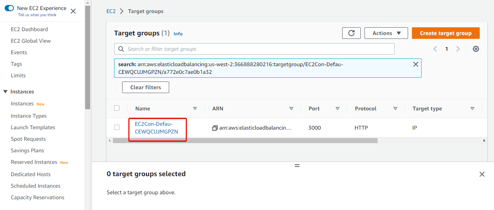This screenshot has width=494, height=210.
Task: Open Savings Plans
Action: point(27,150)
